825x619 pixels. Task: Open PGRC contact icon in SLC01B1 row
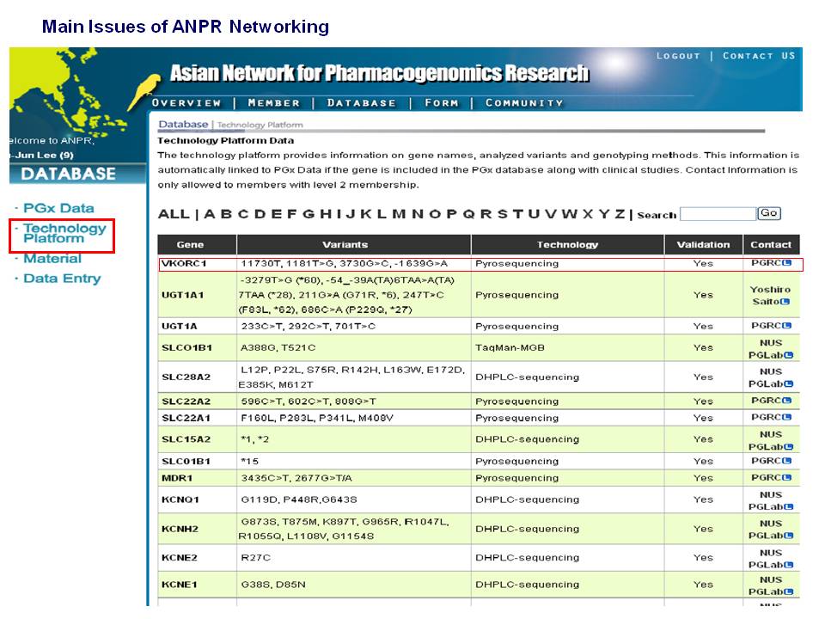[x=787, y=461]
